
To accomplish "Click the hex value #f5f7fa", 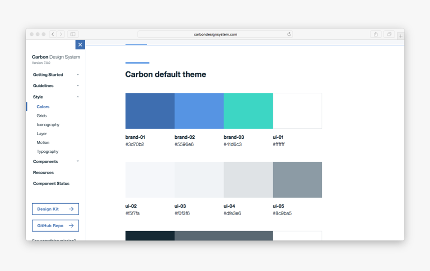I will (132, 213).
